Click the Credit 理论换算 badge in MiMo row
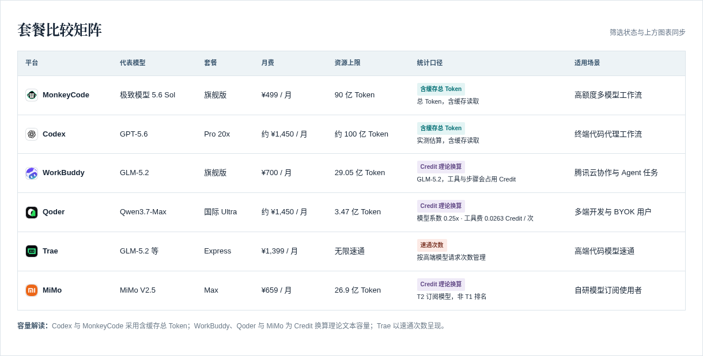This screenshot has height=356, width=703. (441, 285)
